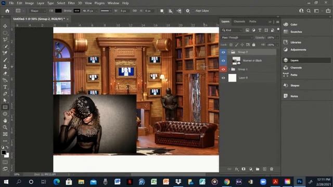
Task: Add layer style fx at panel bottom
Action: click(x=236, y=169)
